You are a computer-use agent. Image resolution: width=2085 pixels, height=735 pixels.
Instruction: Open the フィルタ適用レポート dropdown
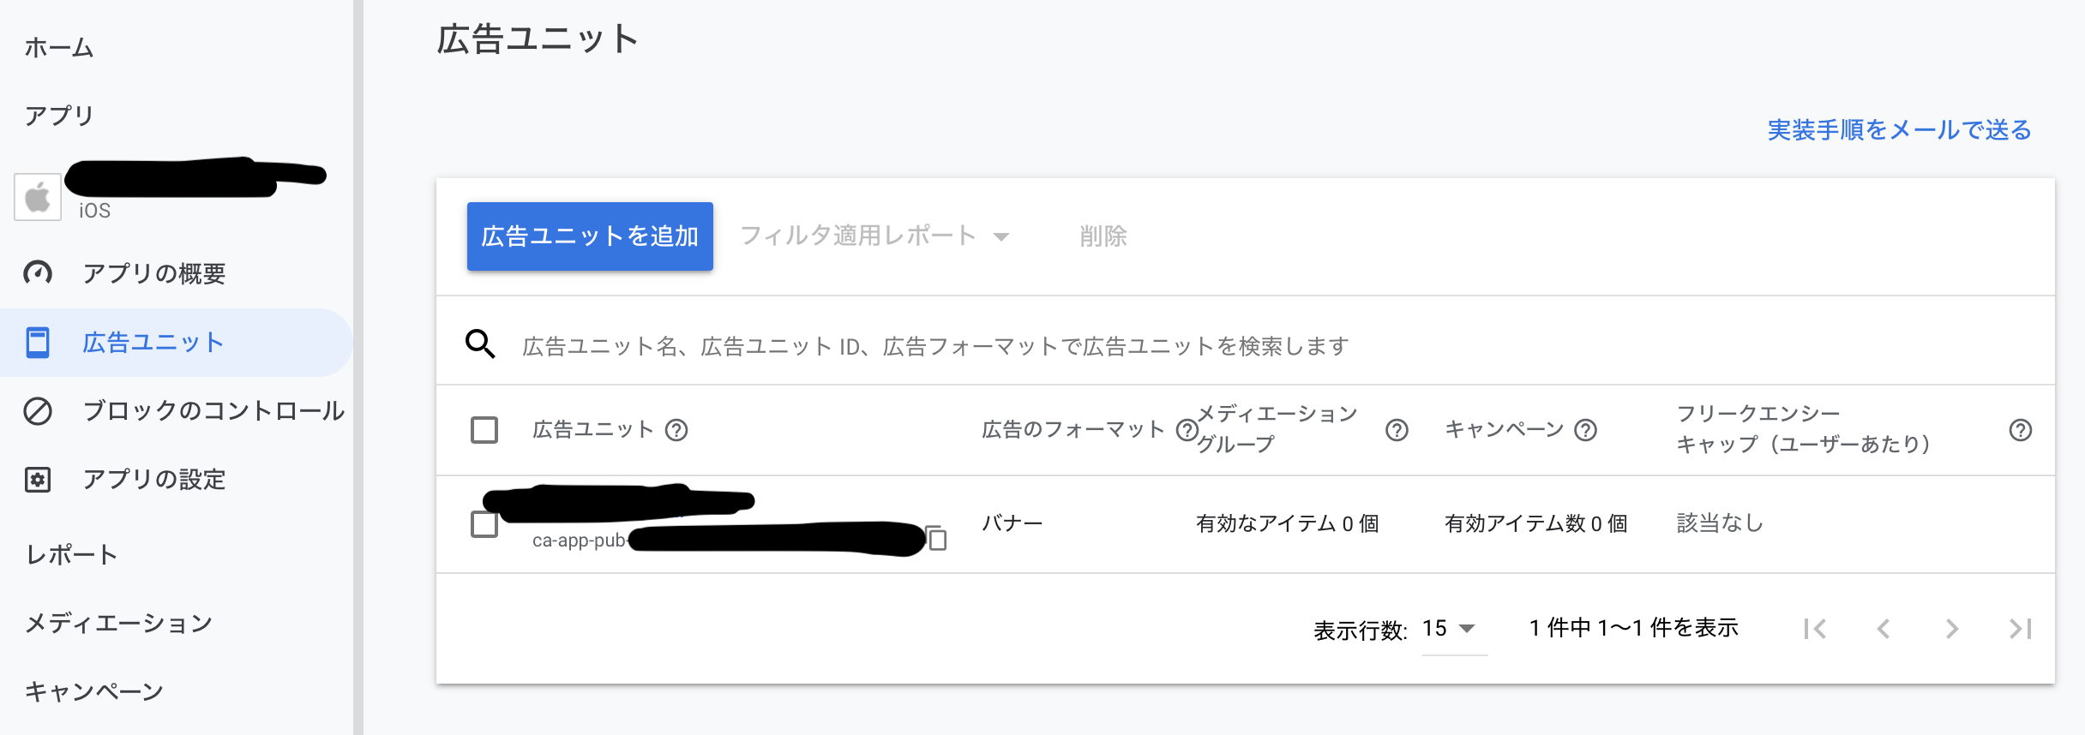tap(874, 236)
